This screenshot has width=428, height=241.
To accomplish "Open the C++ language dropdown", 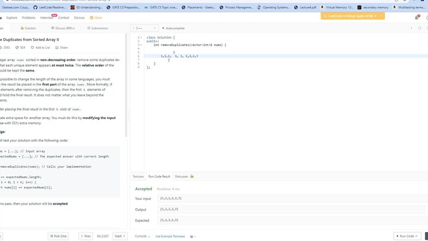I will pyautogui.click(x=144, y=28).
